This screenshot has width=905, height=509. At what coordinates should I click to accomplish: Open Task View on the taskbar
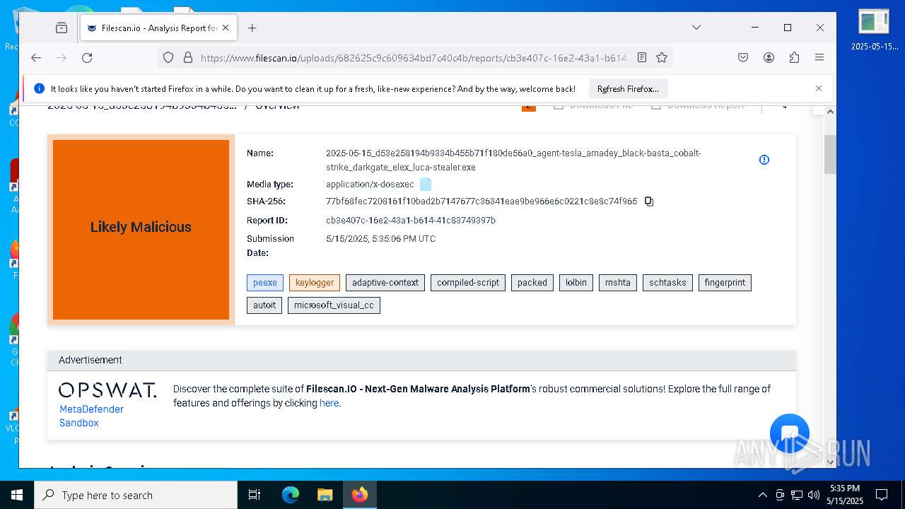click(255, 495)
